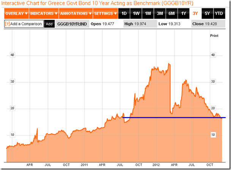Select the 1Y time range
The image size is (231, 170).
click(183, 14)
